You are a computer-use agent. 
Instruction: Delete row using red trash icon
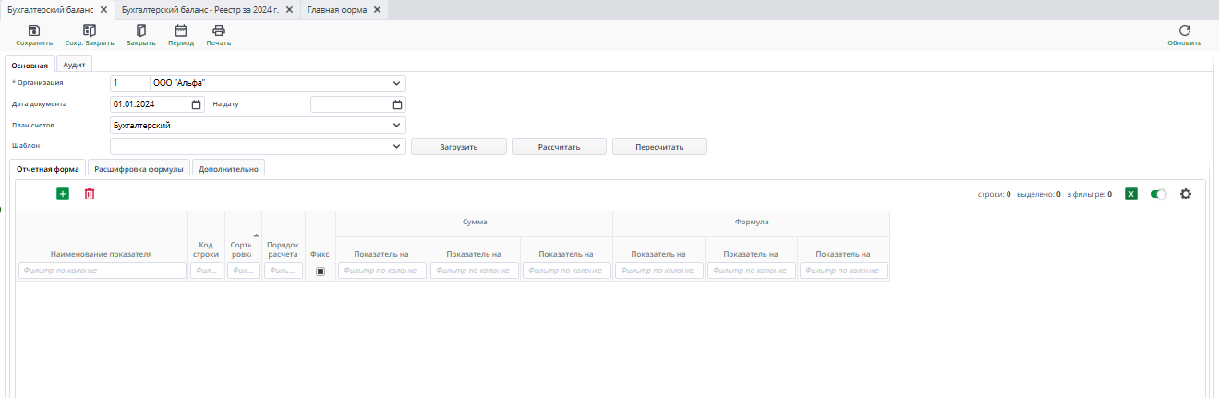pyautogui.click(x=90, y=194)
